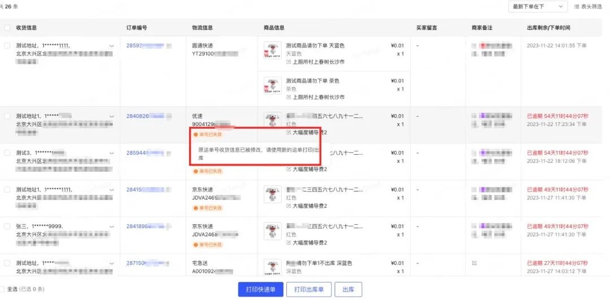Check the row for 张三 order 2841898

[x=7, y=226]
